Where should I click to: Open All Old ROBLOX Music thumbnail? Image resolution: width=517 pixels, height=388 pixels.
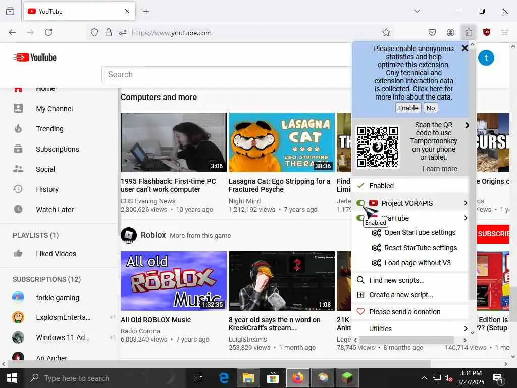pos(174,281)
